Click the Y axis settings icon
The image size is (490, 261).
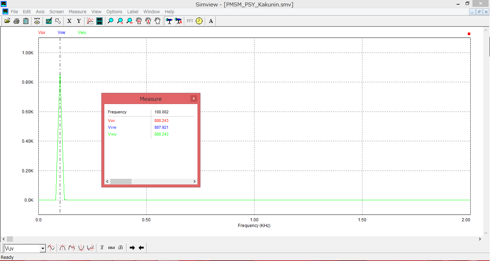pyautogui.click(x=79, y=21)
